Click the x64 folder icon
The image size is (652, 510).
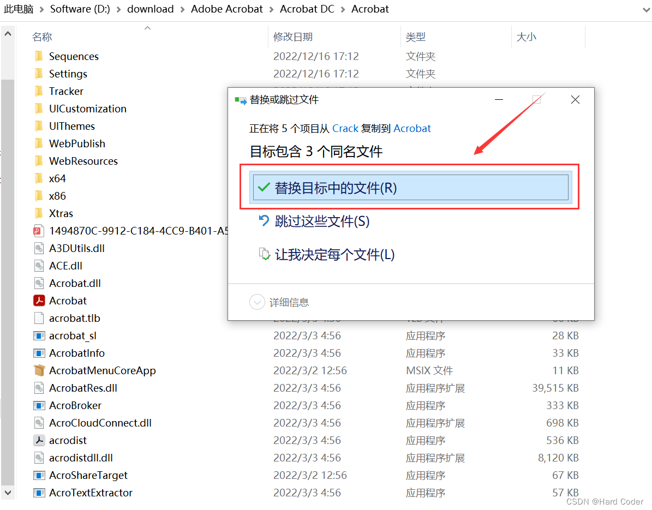point(39,178)
